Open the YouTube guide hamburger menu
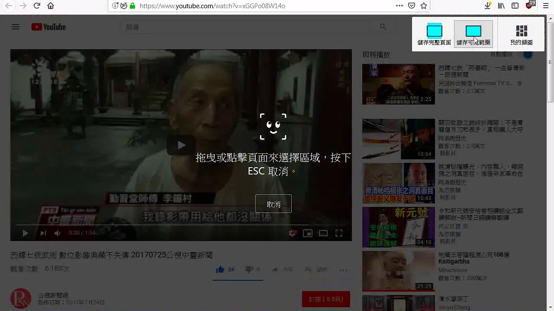The height and width of the screenshot is (311, 554). pyautogui.click(x=16, y=27)
